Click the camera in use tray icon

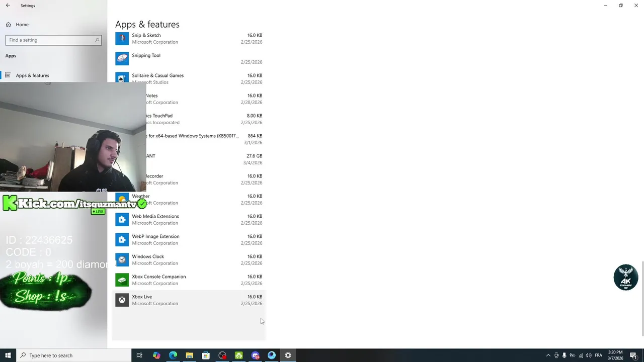click(556, 355)
